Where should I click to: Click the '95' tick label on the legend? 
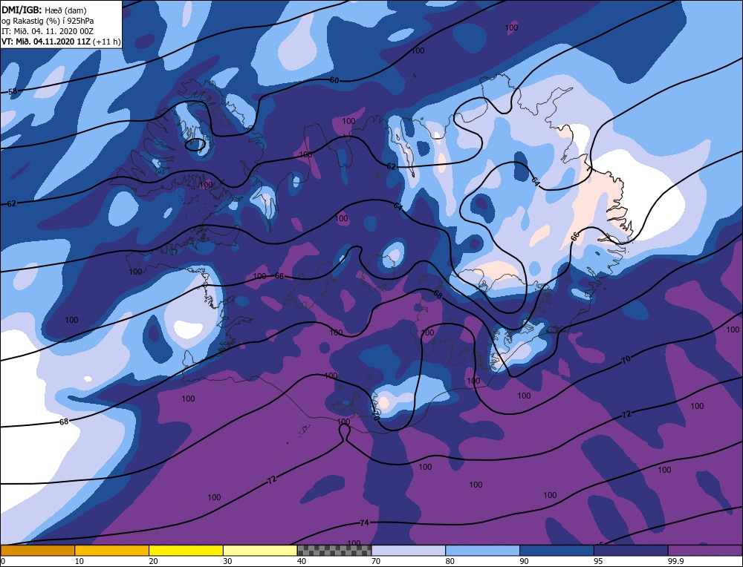(598, 561)
